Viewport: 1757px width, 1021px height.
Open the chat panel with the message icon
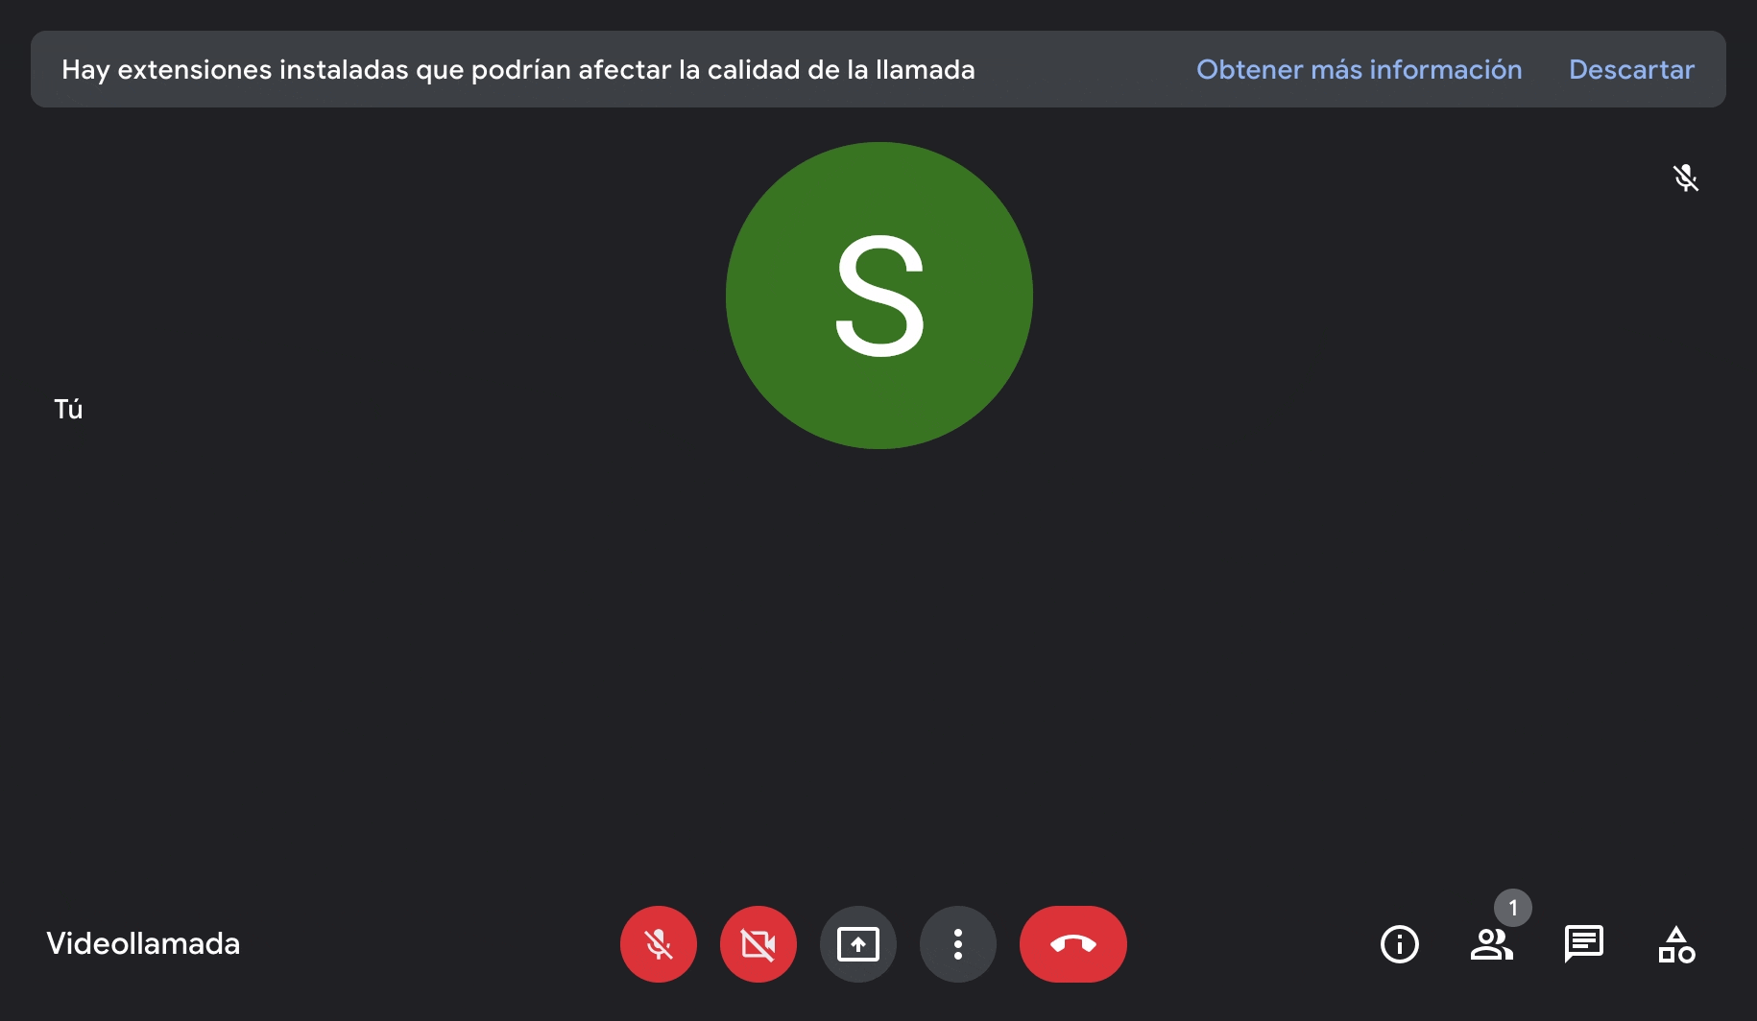pyautogui.click(x=1584, y=944)
